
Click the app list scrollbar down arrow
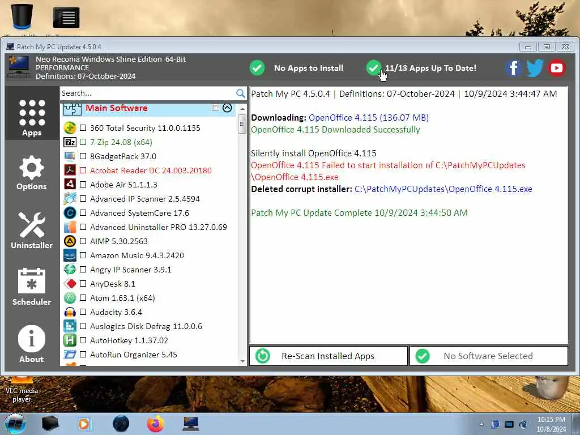tap(242, 361)
